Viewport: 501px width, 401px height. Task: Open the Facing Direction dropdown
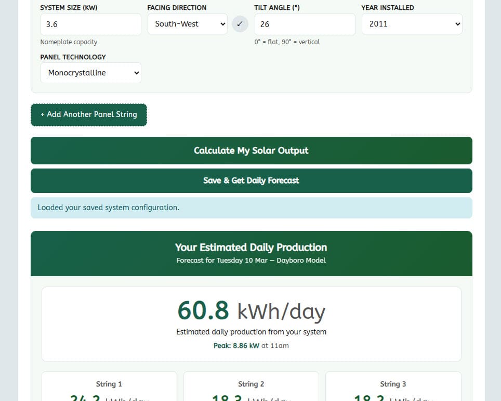click(x=187, y=24)
